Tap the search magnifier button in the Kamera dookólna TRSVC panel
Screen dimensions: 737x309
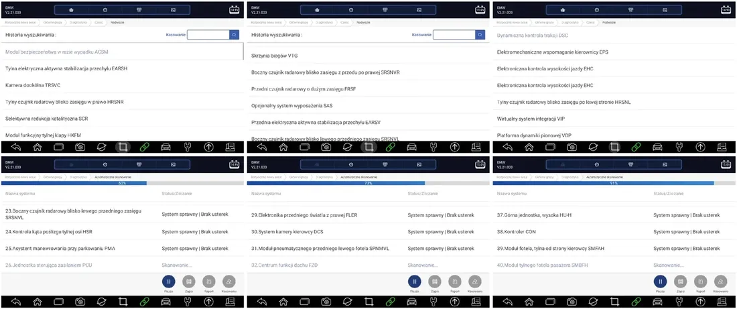[x=234, y=35]
